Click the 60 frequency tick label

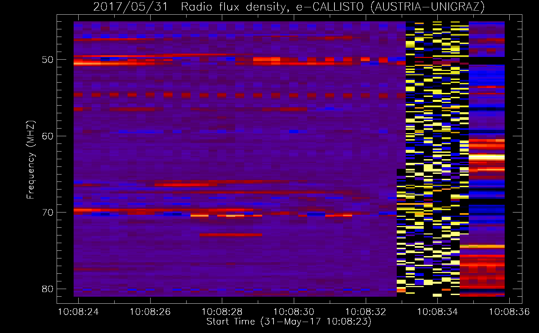(48, 136)
